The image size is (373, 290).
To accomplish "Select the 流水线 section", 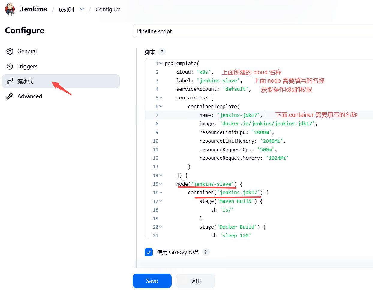I will point(61,81).
